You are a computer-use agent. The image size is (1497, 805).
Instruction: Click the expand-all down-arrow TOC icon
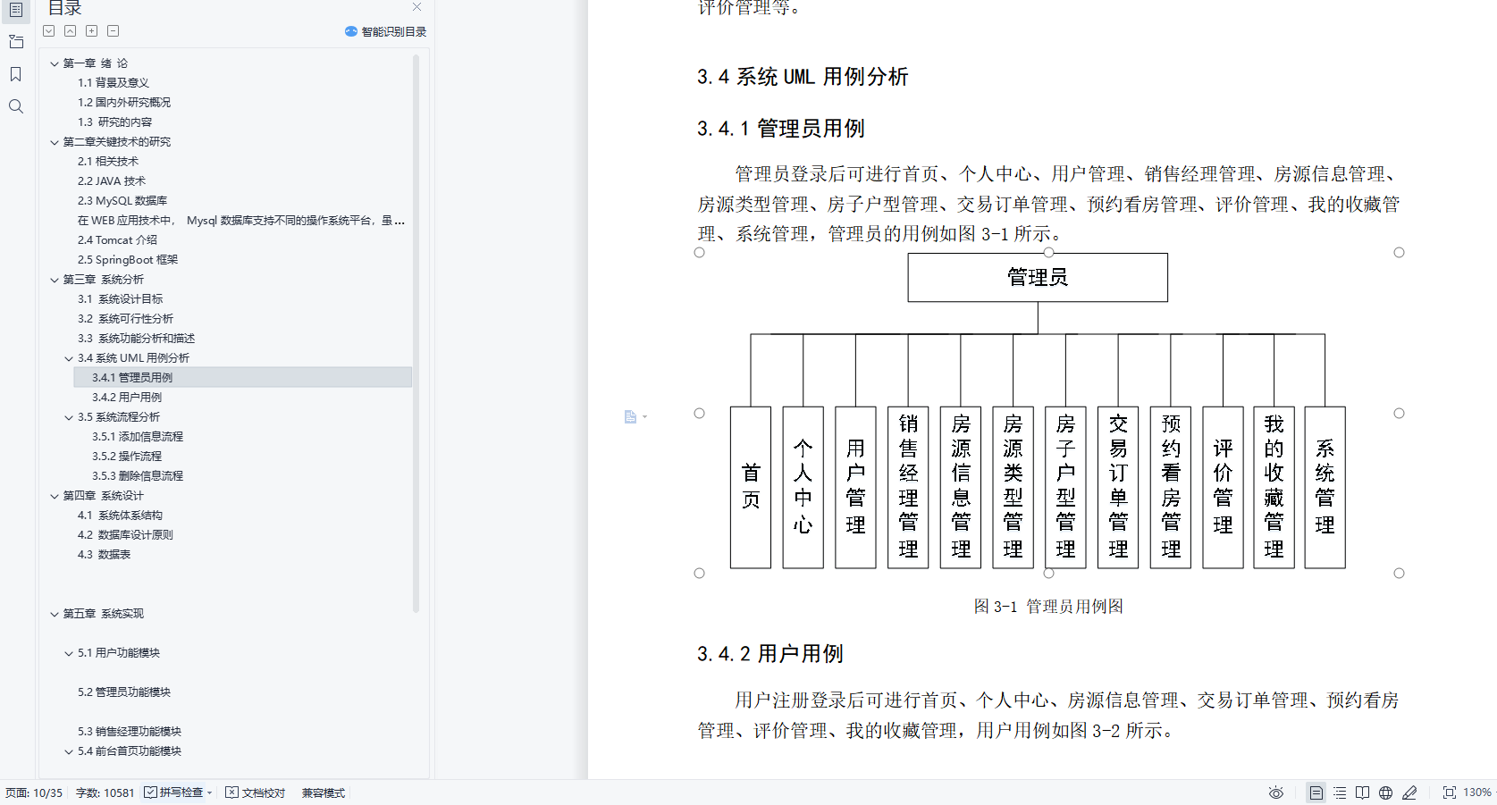pos(49,31)
